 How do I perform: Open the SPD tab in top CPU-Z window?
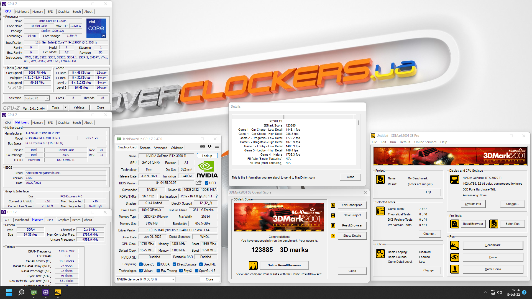[50, 12]
